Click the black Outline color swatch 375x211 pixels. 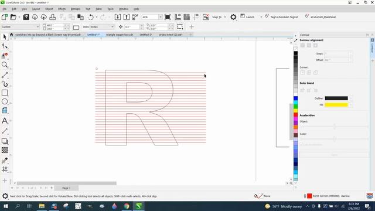(x=336, y=98)
